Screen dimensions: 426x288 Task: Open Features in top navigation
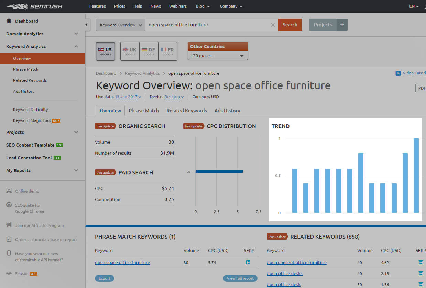pyautogui.click(x=98, y=6)
